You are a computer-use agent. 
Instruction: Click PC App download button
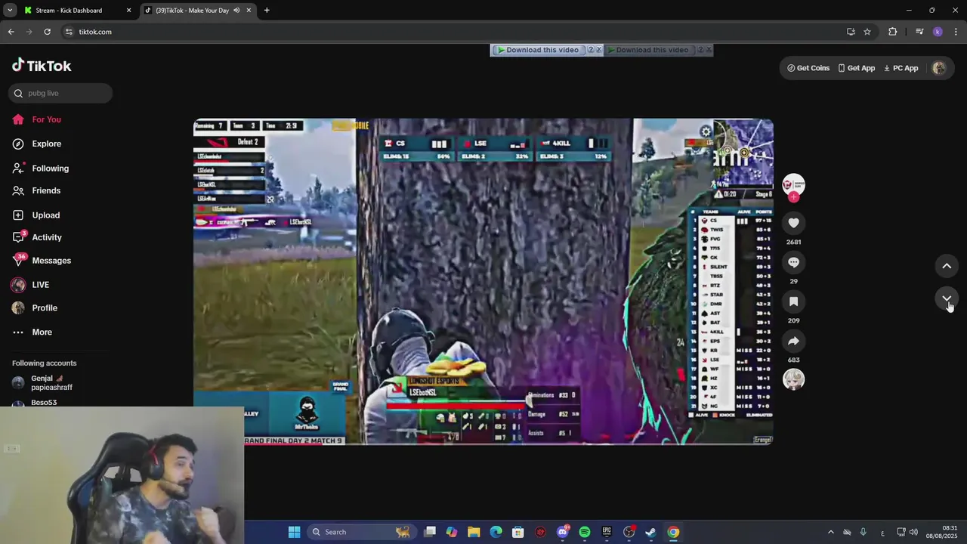[901, 68]
